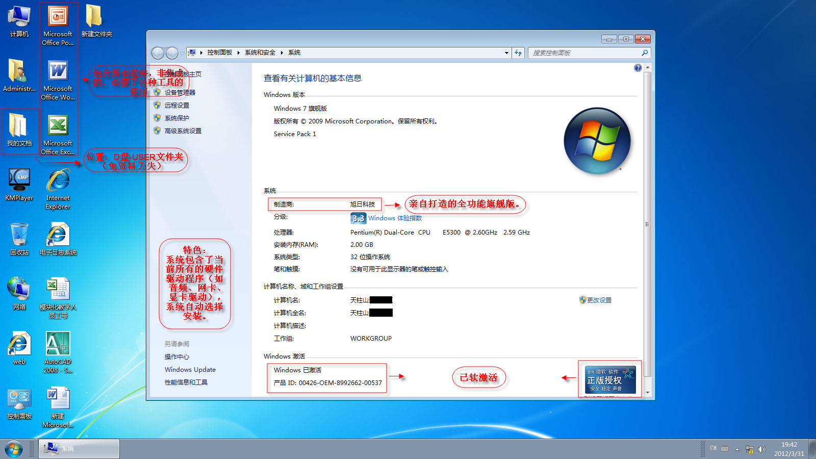This screenshot has height=459, width=816.
Task: Expand the 控制面板 breadcrumb arrow
Action: point(238,53)
